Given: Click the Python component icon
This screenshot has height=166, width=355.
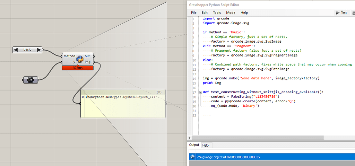Looking at the screenshot, I should pyautogui.click(x=80, y=59).
